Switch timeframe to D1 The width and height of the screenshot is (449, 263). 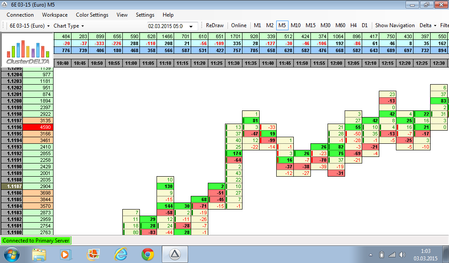pyautogui.click(x=364, y=25)
